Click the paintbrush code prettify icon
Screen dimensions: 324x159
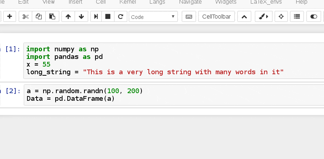(x=264, y=16)
